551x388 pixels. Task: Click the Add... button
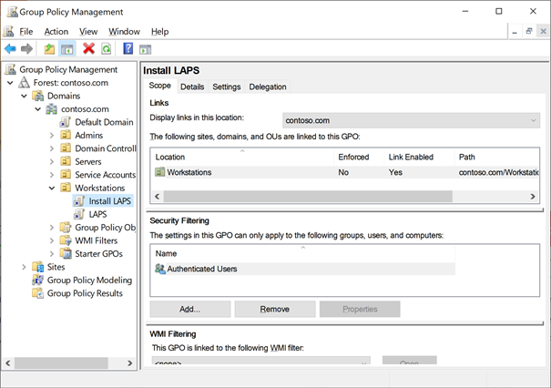point(190,309)
